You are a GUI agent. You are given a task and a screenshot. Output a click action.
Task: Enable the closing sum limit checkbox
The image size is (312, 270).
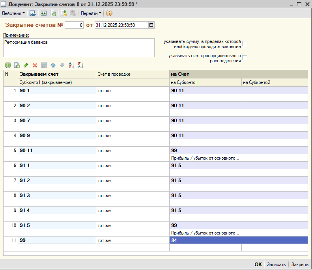(x=245, y=43)
